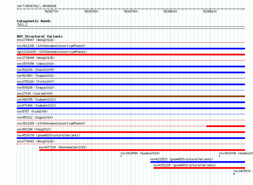
Task: Open variant esv2734448 (Wong2012b)
Action: tap(36, 58)
